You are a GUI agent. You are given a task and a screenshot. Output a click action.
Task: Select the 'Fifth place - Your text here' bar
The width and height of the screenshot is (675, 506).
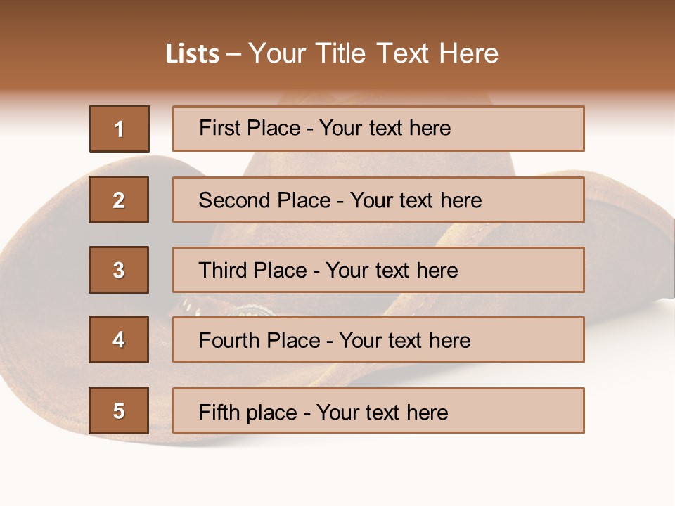[378, 410]
